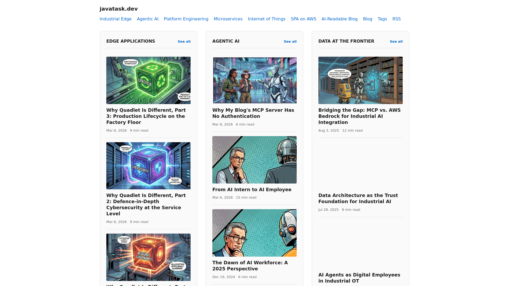See all Data at the Frontier posts

(396, 42)
